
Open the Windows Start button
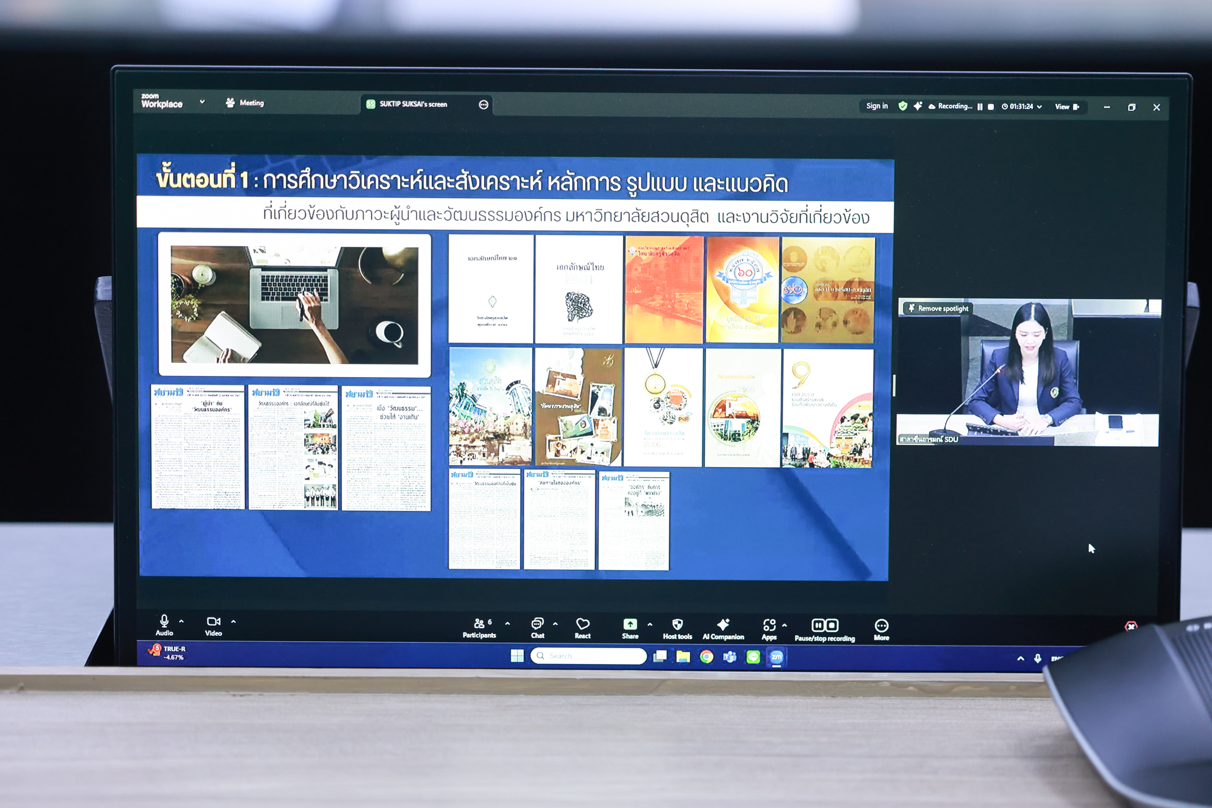(x=517, y=656)
